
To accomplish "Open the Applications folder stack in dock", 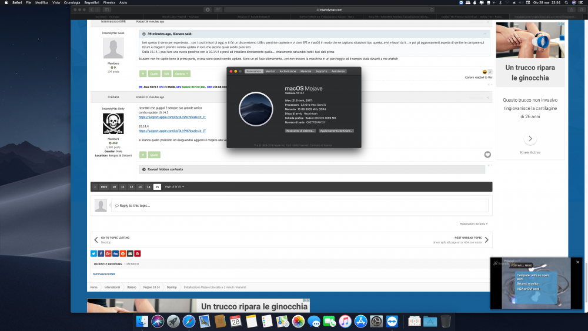I will (430, 321).
